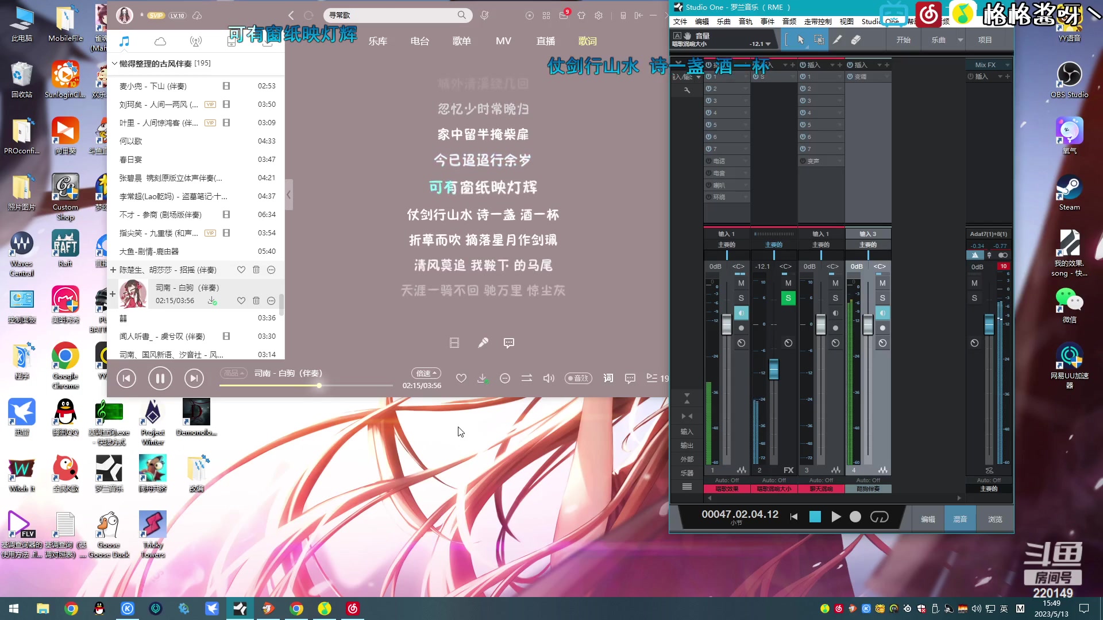The height and width of the screenshot is (620, 1103).
Task: Open the Mix FX dropdown
Action: tap(1007, 65)
